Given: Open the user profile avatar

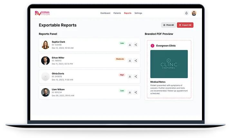Looking at the screenshot, I should click(194, 13).
